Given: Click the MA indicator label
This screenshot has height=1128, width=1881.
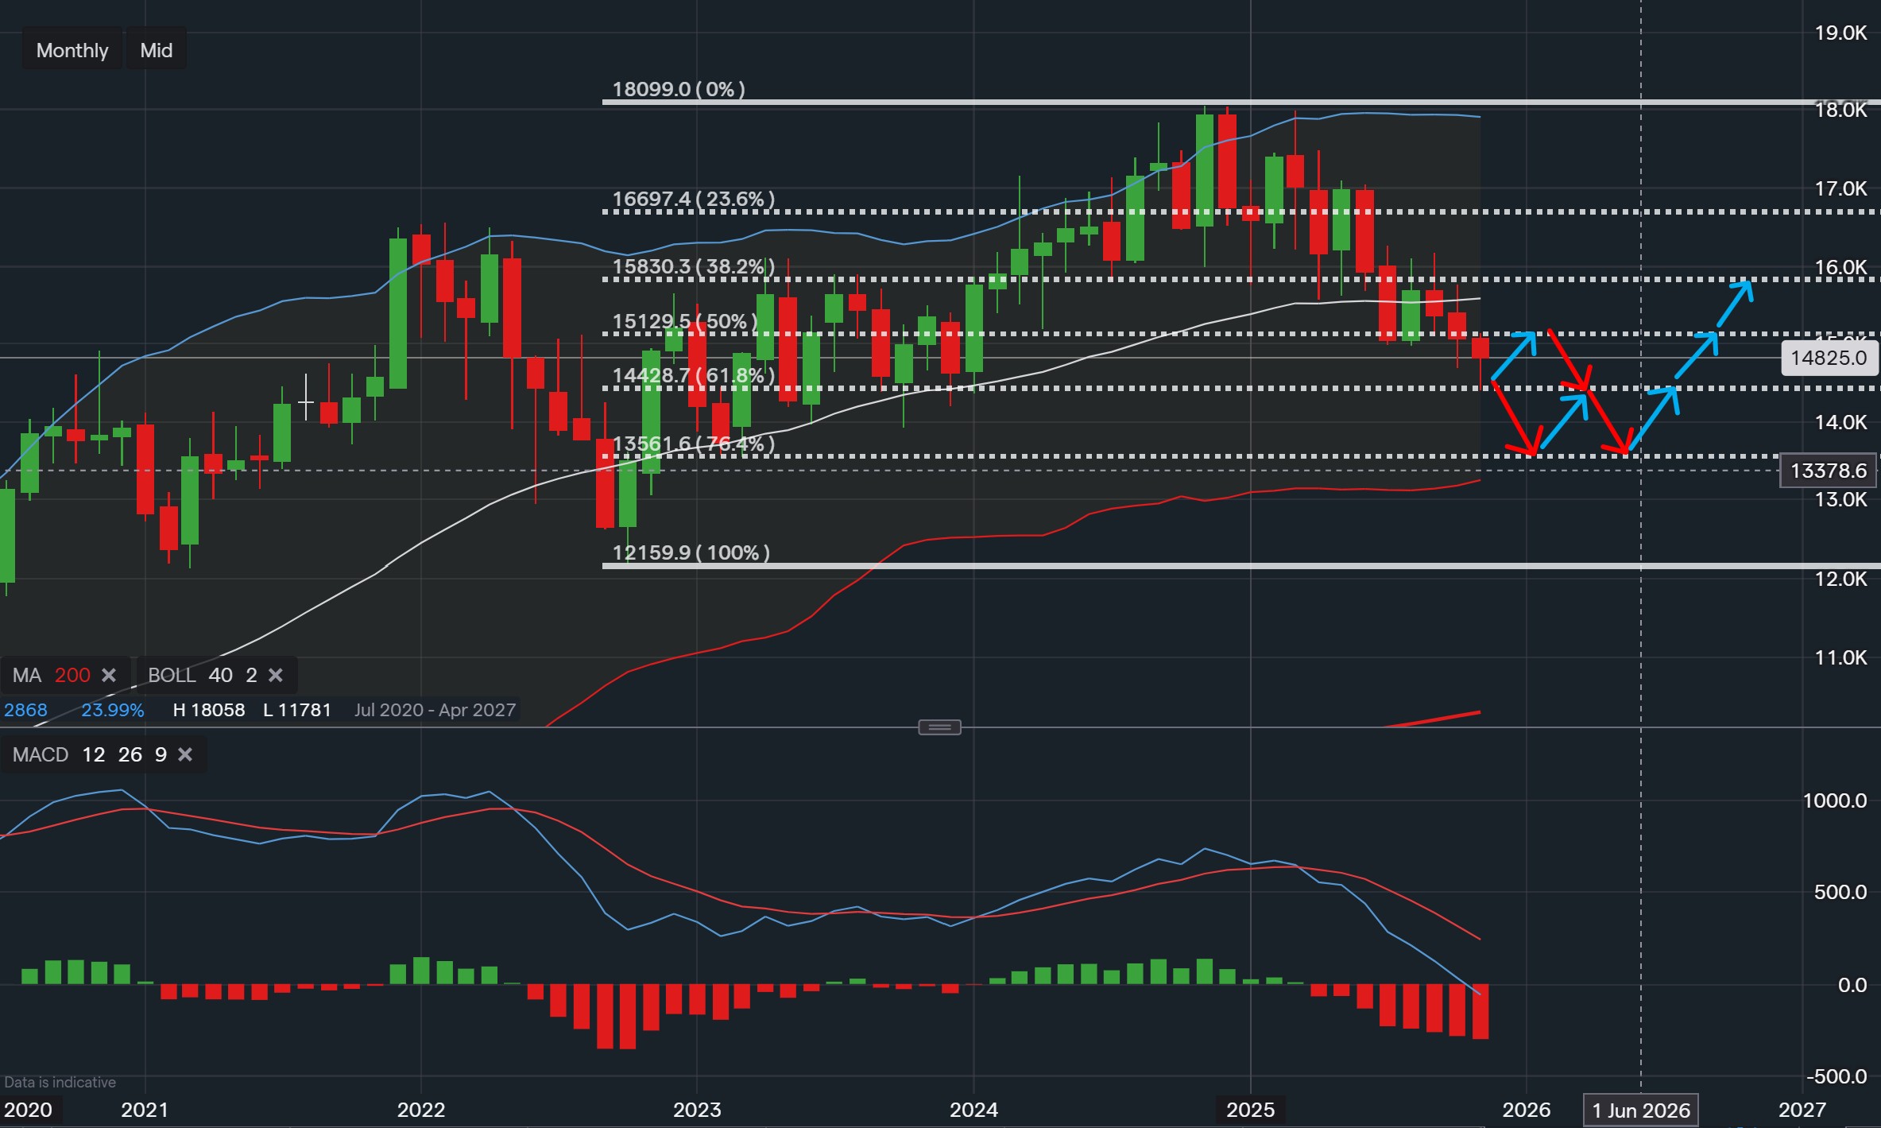Looking at the screenshot, I should 26,675.
